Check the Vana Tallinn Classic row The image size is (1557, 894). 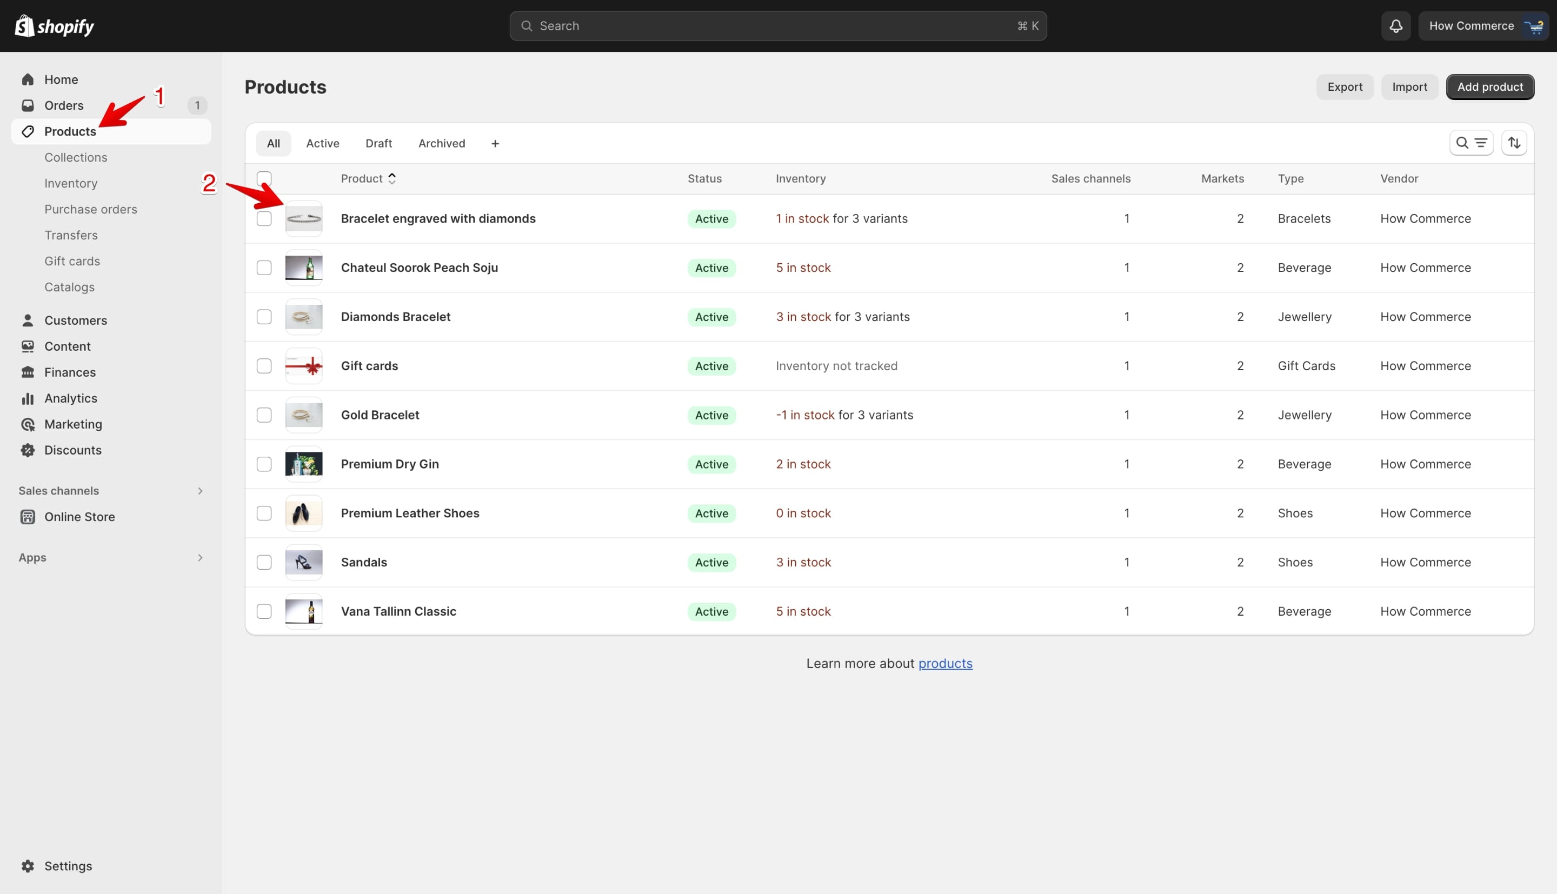pos(264,611)
